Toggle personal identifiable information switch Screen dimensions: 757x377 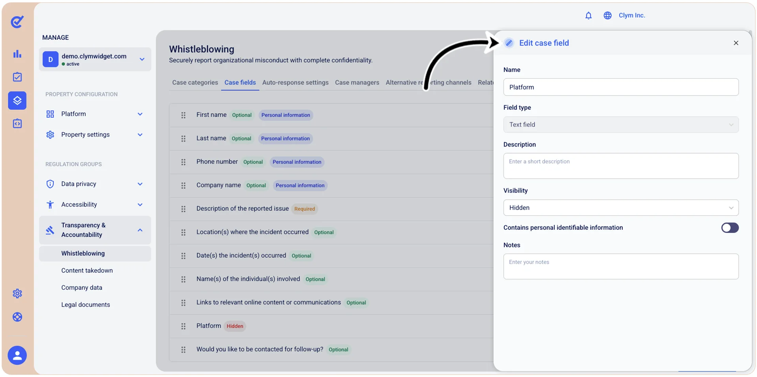coord(730,228)
